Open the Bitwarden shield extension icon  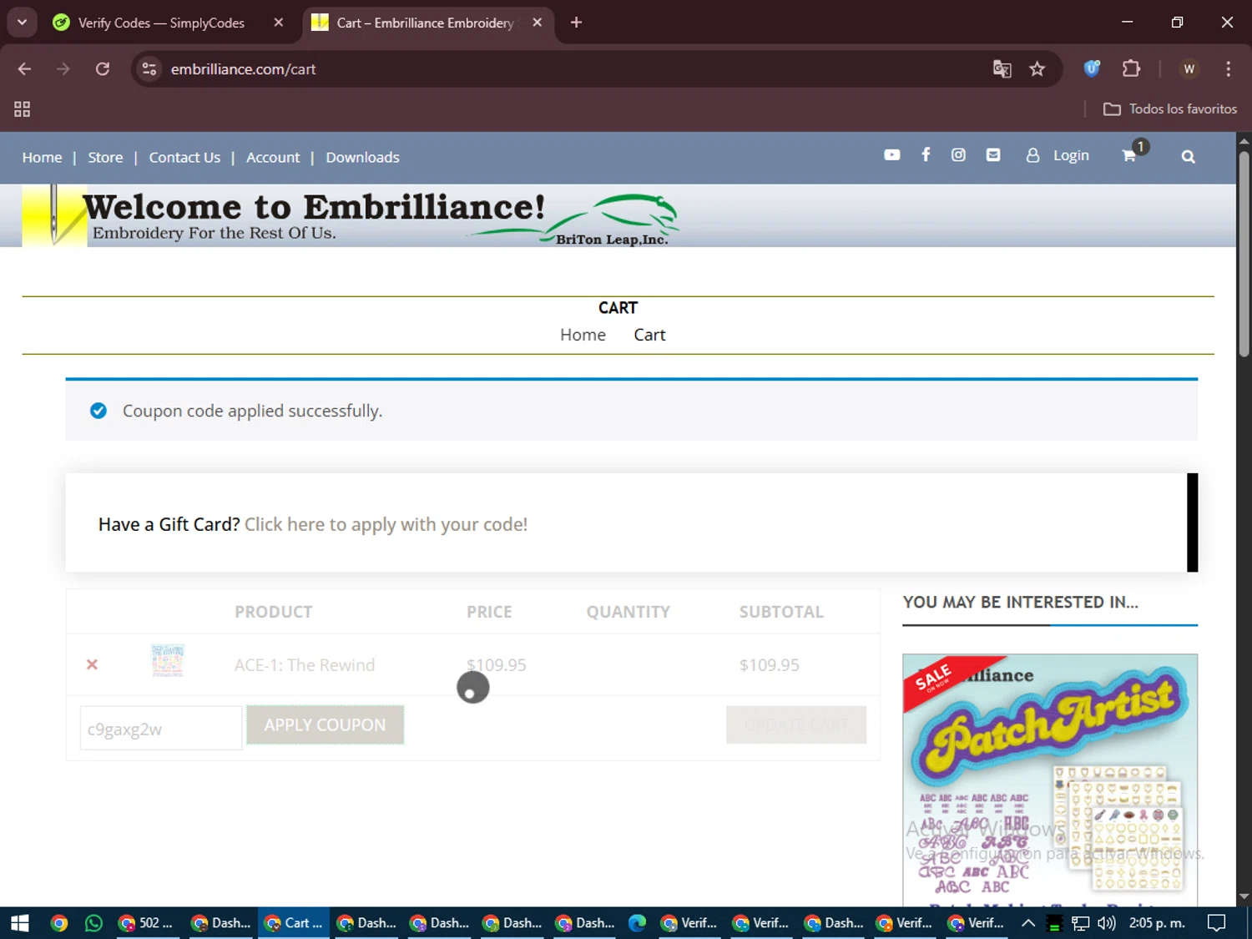click(1092, 68)
